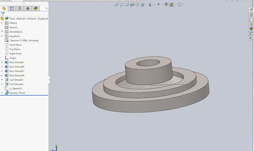The width and height of the screenshot is (254, 151).
Task: Click the funnel filter icon
Action: pos(3,14)
